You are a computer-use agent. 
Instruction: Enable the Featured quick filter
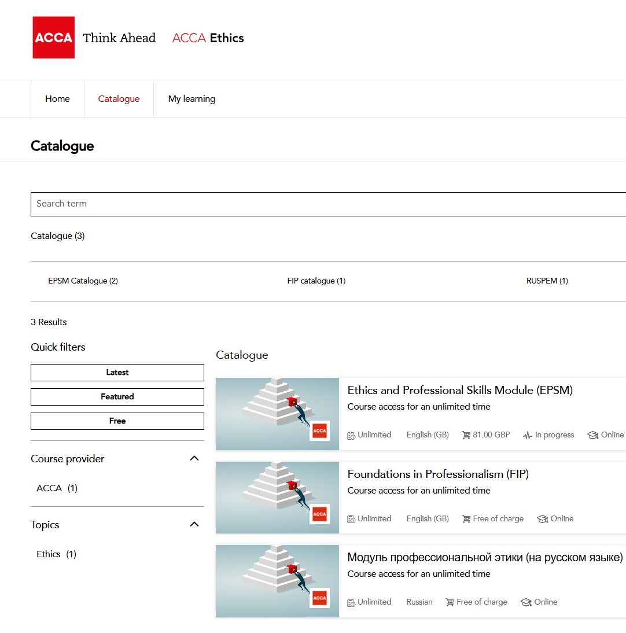point(117,397)
